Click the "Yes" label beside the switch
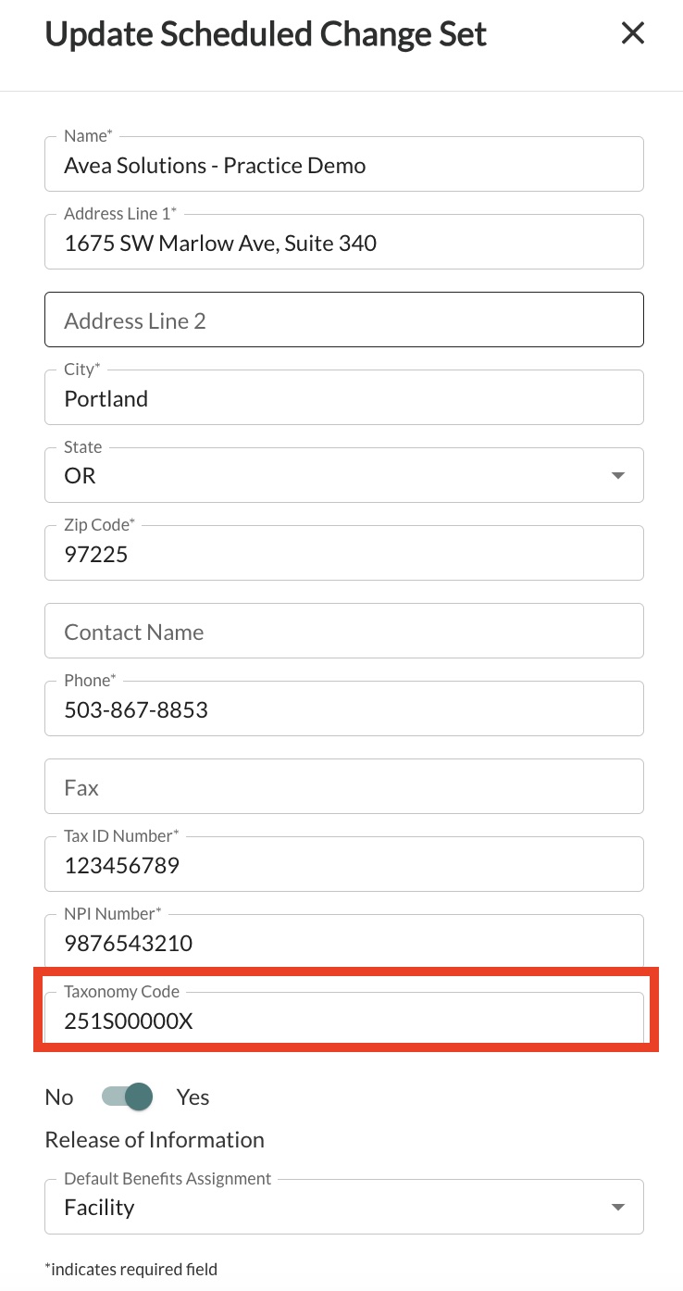This screenshot has height=1291, width=683. click(193, 1097)
